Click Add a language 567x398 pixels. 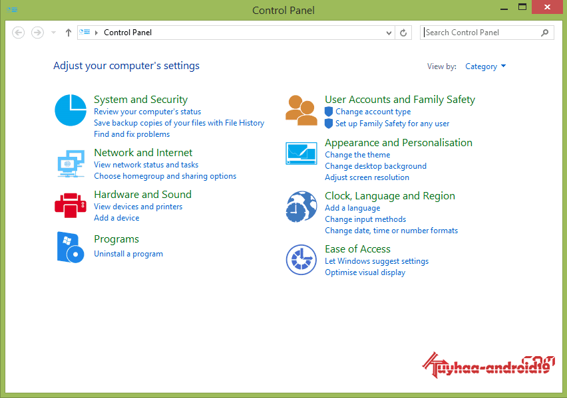point(353,208)
